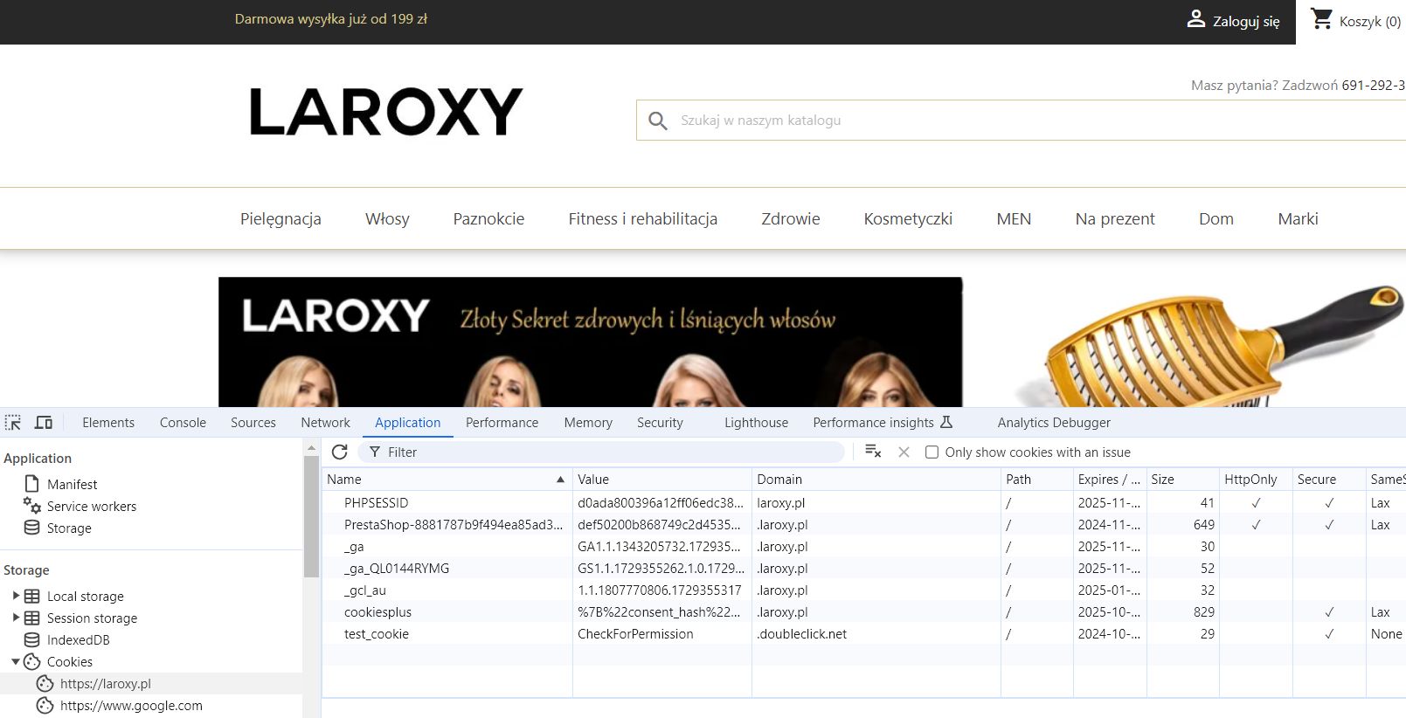Viewport: 1406px width, 718px height.
Task: Click the inspect element picker icon
Action: click(13, 423)
